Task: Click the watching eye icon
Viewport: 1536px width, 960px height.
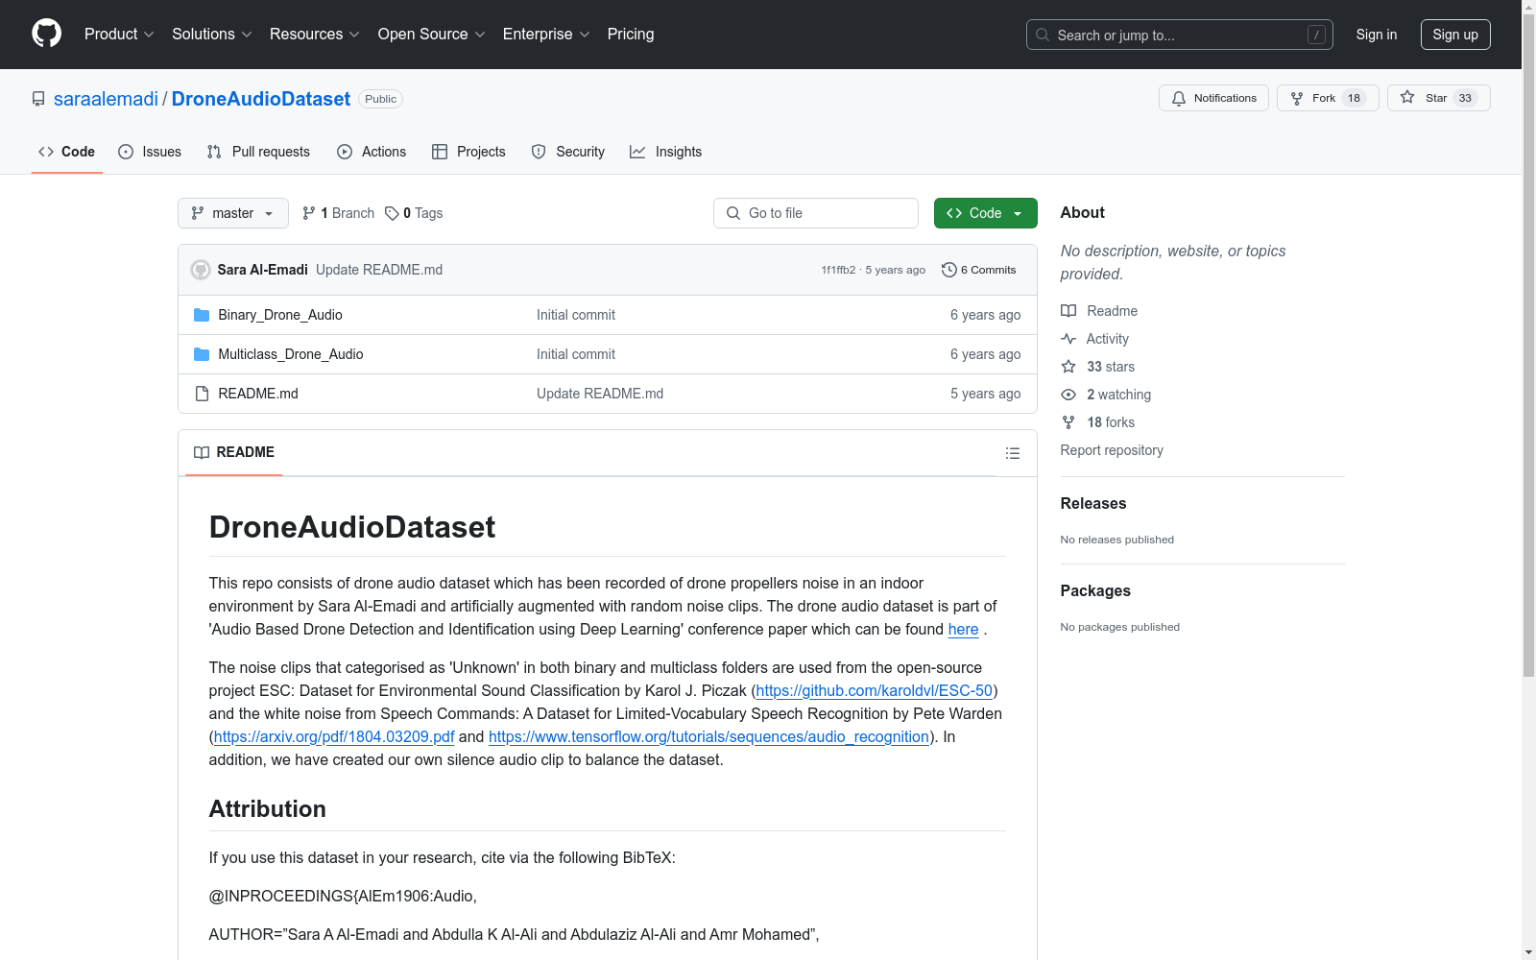Action: (1068, 395)
